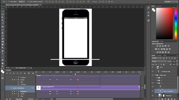Split the clip with the scissors icon
179x100 pixels.
click(x=29, y=73)
